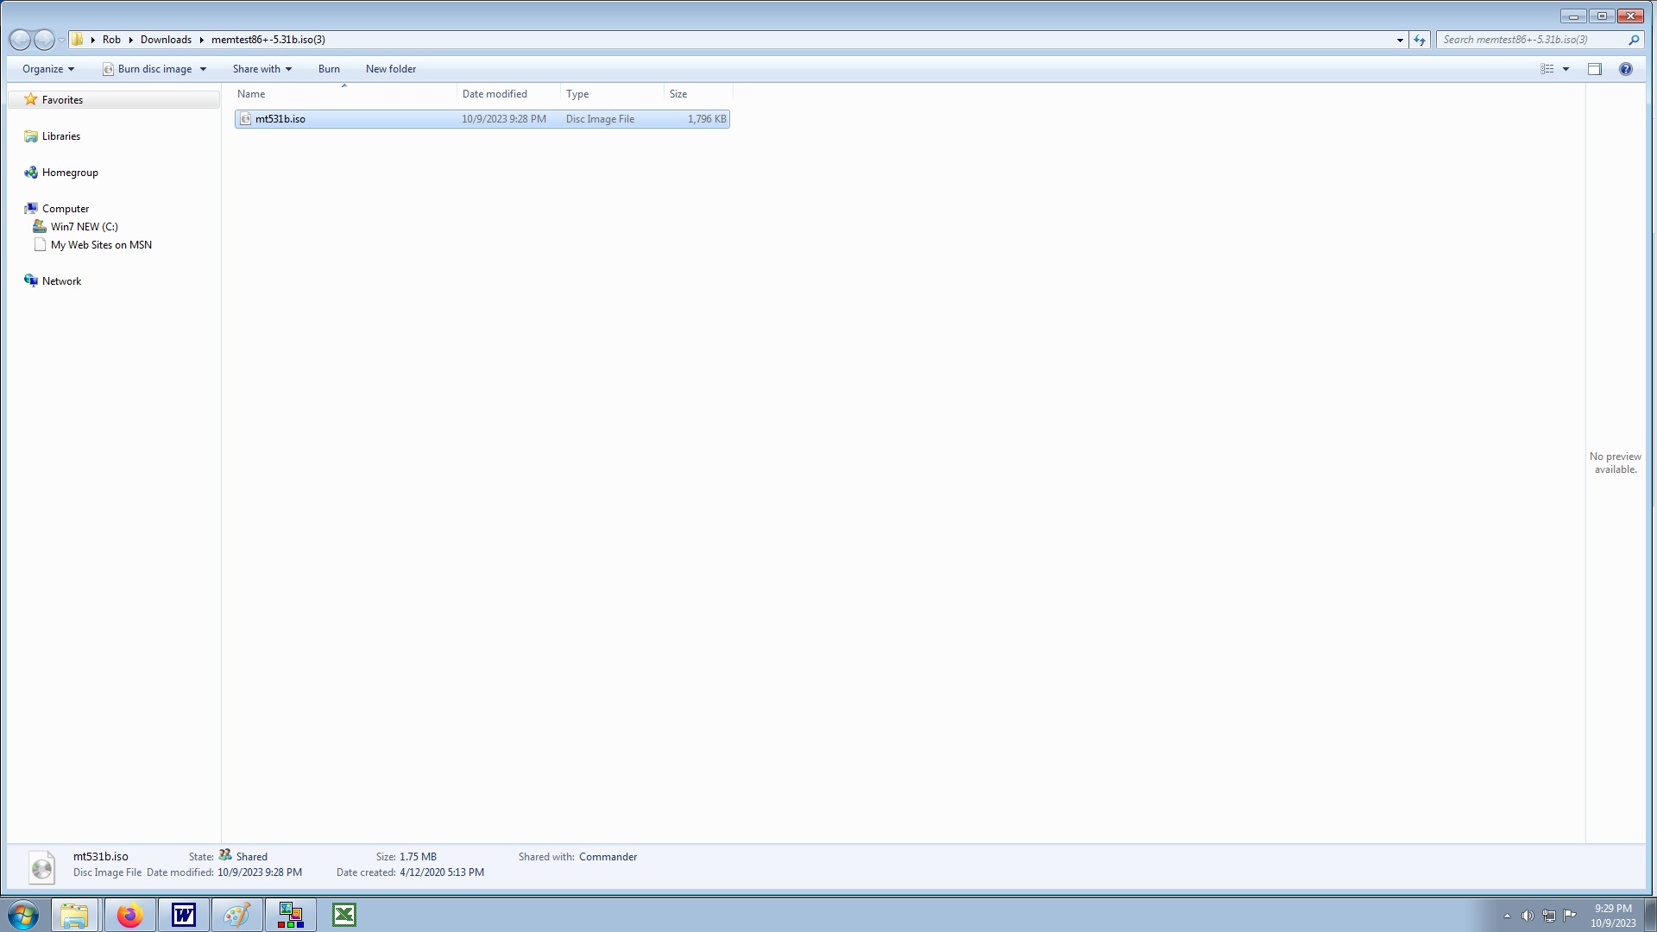Select Win7 NEW (C:) drive
Image resolution: width=1657 pixels, height=932 pixels.
(84, 227)
